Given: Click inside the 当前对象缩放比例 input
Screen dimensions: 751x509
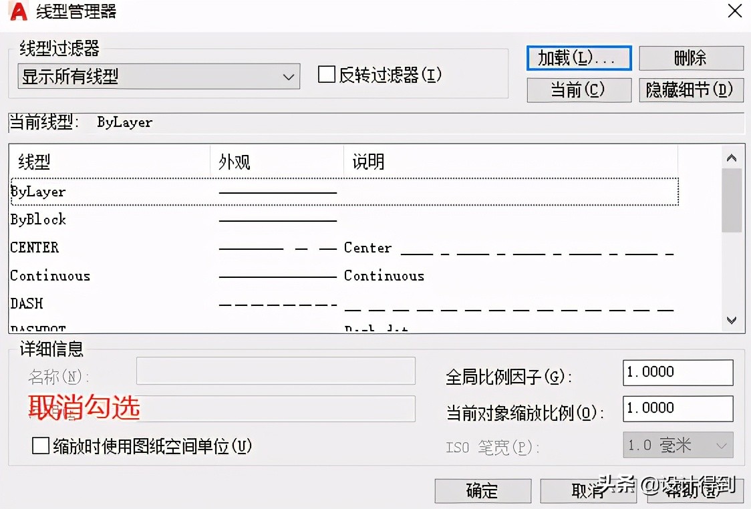Looking at the screenshot, I should pyautogui.click(x=677, y=408).
